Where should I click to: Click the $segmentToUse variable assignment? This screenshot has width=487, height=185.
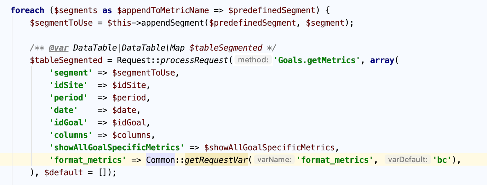point(61,23)
